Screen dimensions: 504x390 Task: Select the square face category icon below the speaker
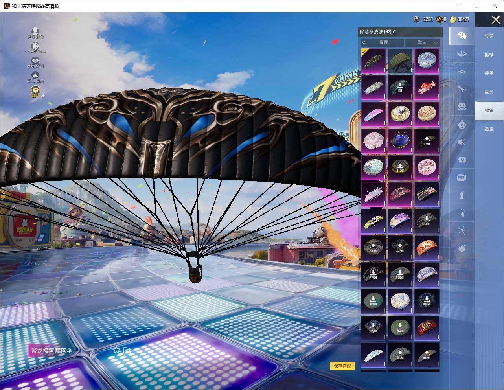tap(462, 160)
